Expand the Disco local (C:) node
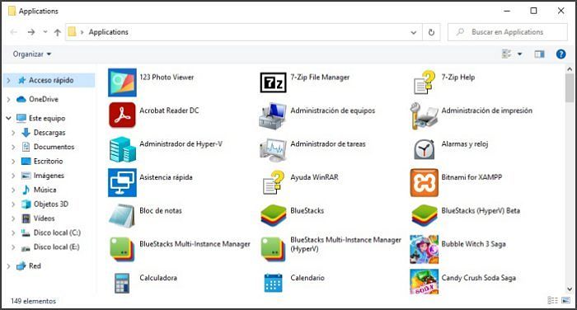Viewport: 577px width, 310px height. pos(14,233)
